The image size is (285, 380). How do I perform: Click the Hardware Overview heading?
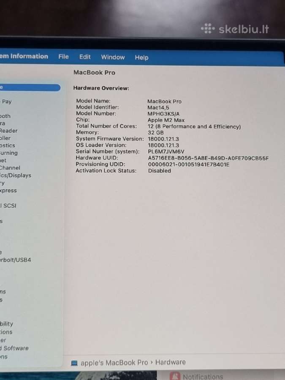(101, 88)
